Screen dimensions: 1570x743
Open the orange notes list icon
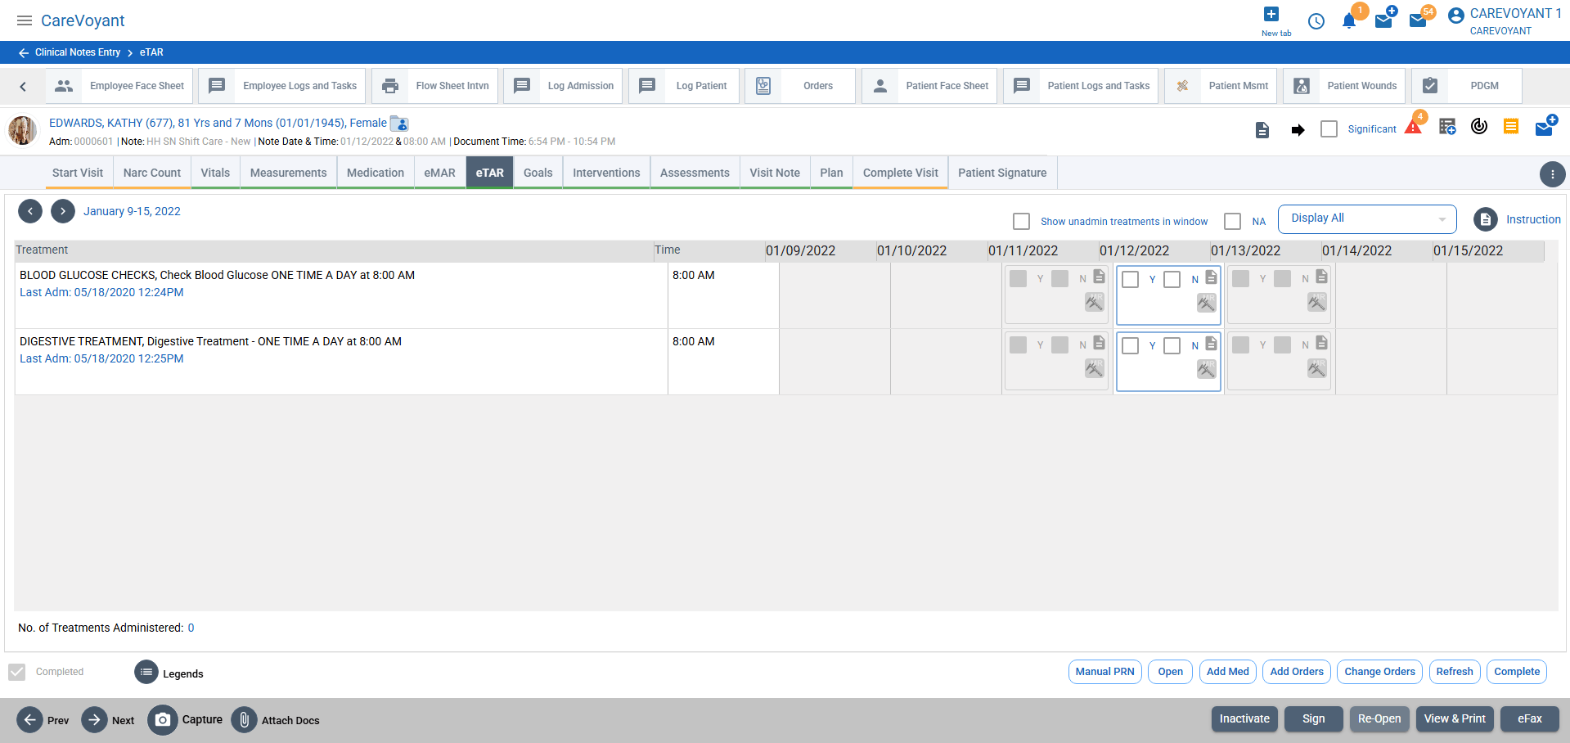(x=1511, y=127)
